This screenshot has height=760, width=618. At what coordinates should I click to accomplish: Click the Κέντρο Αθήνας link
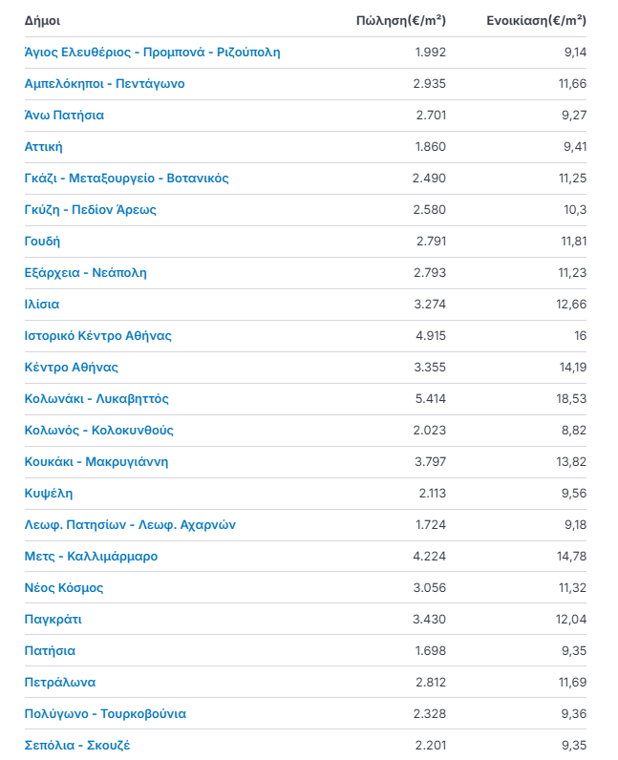71,368
